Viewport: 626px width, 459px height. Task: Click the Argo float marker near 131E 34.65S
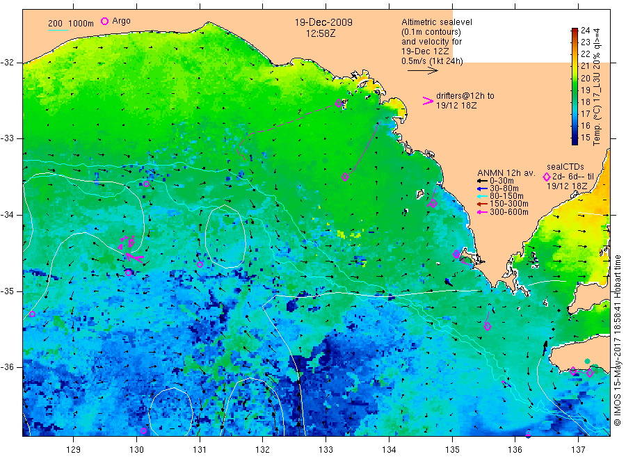click(200, 264)
